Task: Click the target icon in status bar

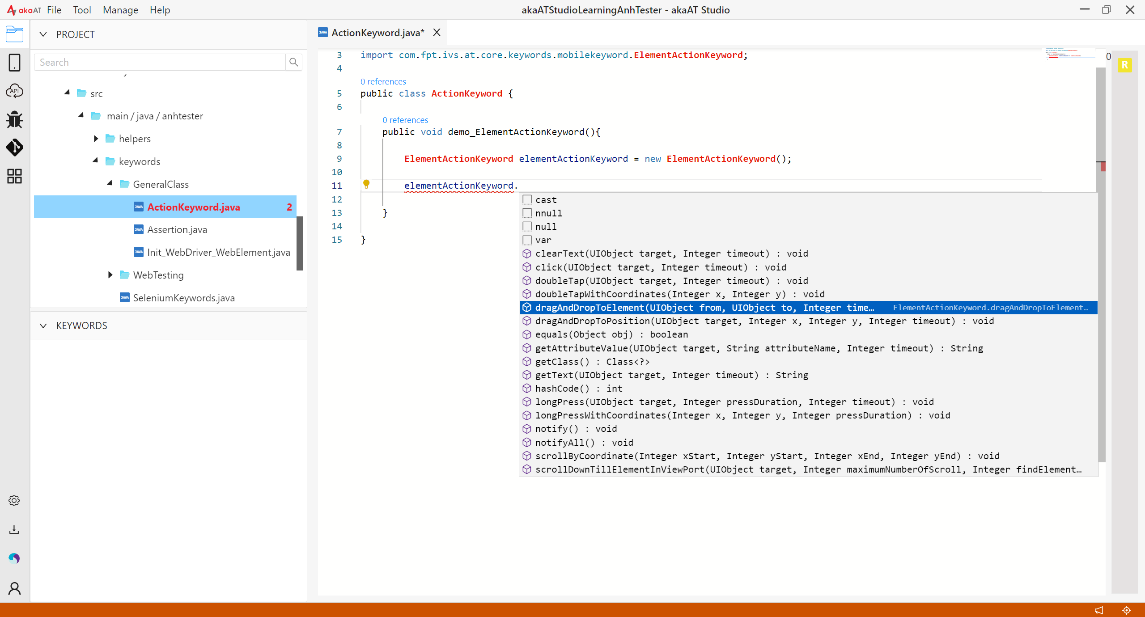Action: tap(1127, 610)
